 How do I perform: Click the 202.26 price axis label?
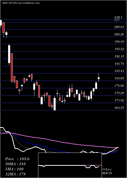coord(119,34)
